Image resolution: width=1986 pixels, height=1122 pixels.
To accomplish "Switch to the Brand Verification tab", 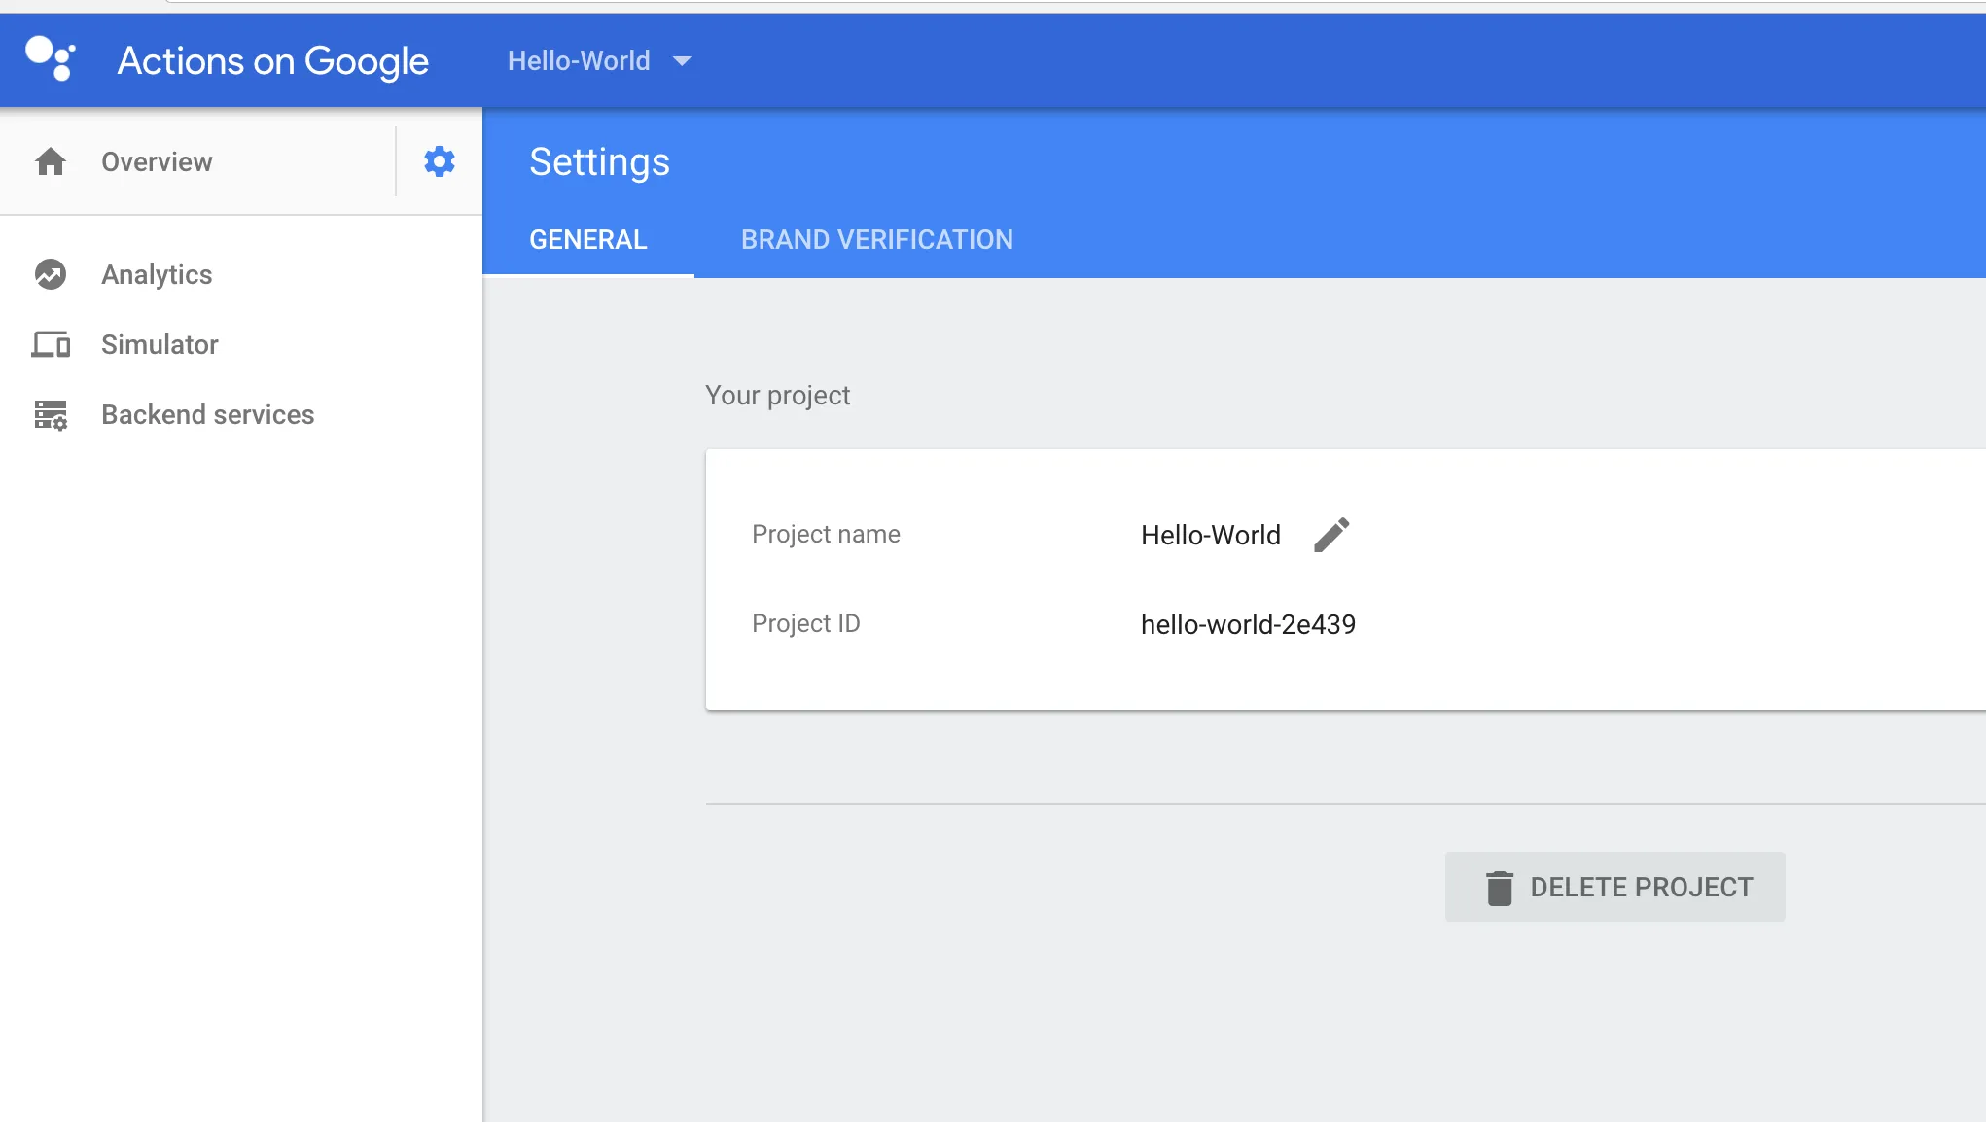I will [x=876, y=240].
